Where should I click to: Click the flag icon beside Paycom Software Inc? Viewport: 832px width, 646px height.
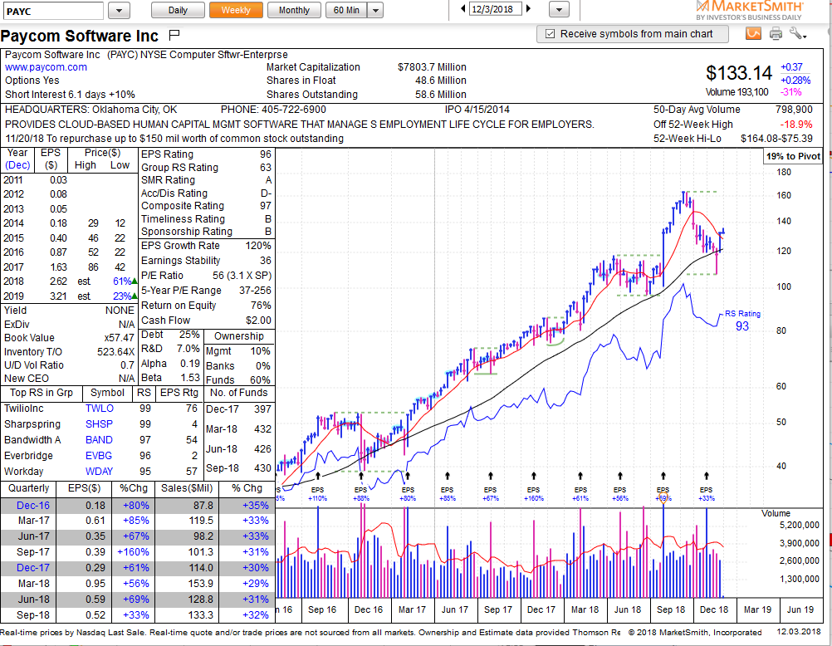click(x=174, y=35)
